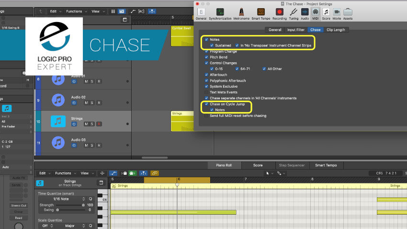Enable Text Meta Events checkbox
Screen dimensions: 407x229
pyautogui.click(x=206, y=92)
